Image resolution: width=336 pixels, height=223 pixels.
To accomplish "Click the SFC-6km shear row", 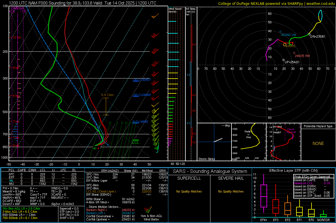I will coord(127,185).
